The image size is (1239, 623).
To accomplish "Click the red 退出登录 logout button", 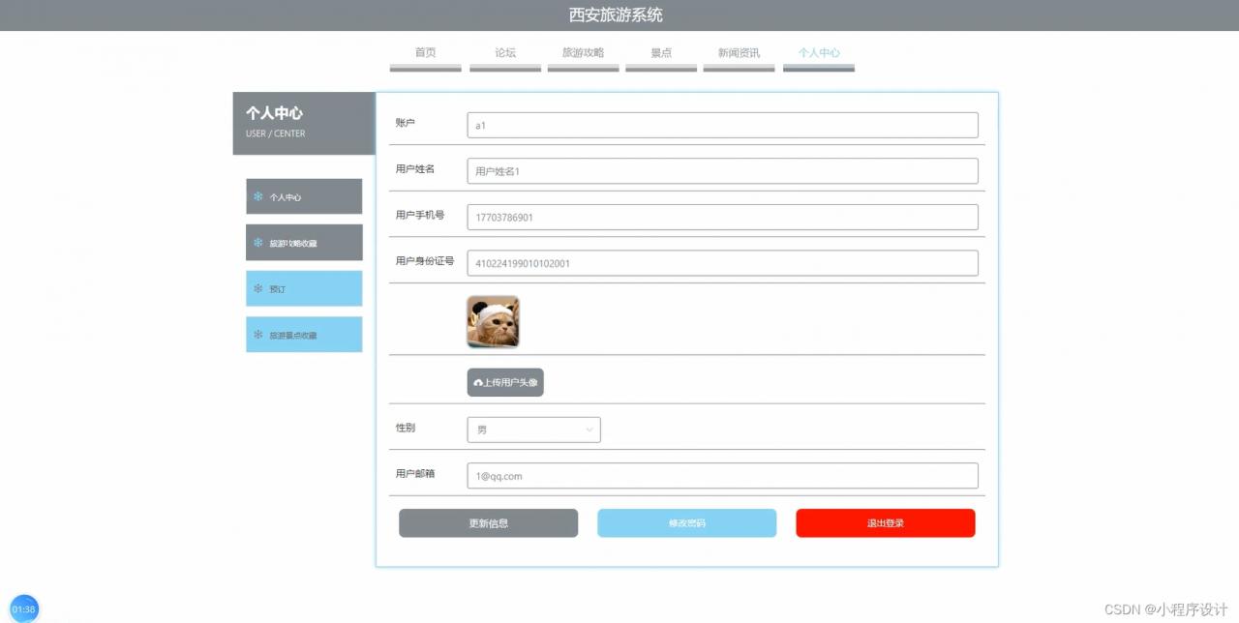I will [885, 523].
